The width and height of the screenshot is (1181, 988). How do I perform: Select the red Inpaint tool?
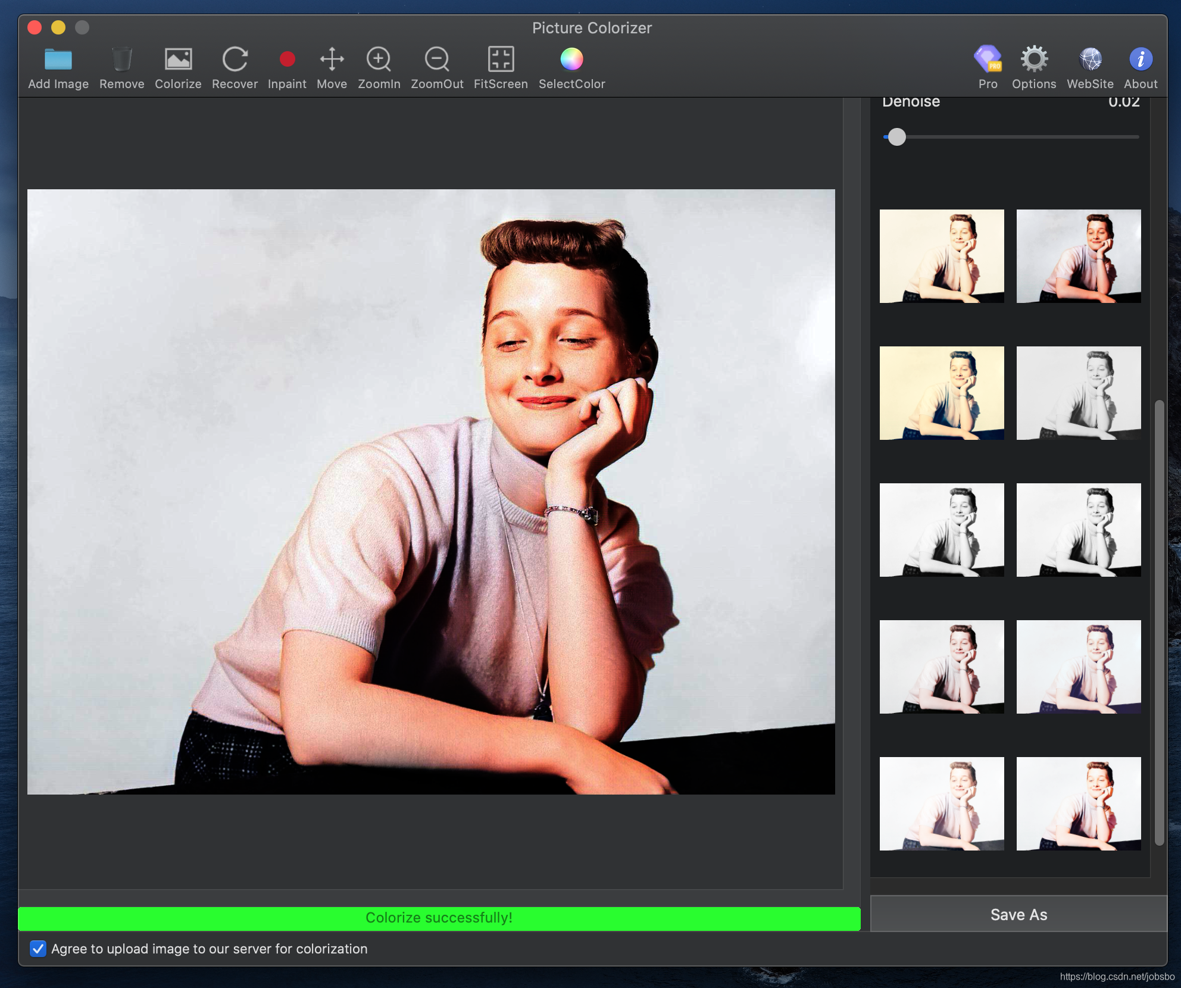(x=287, y=60)
